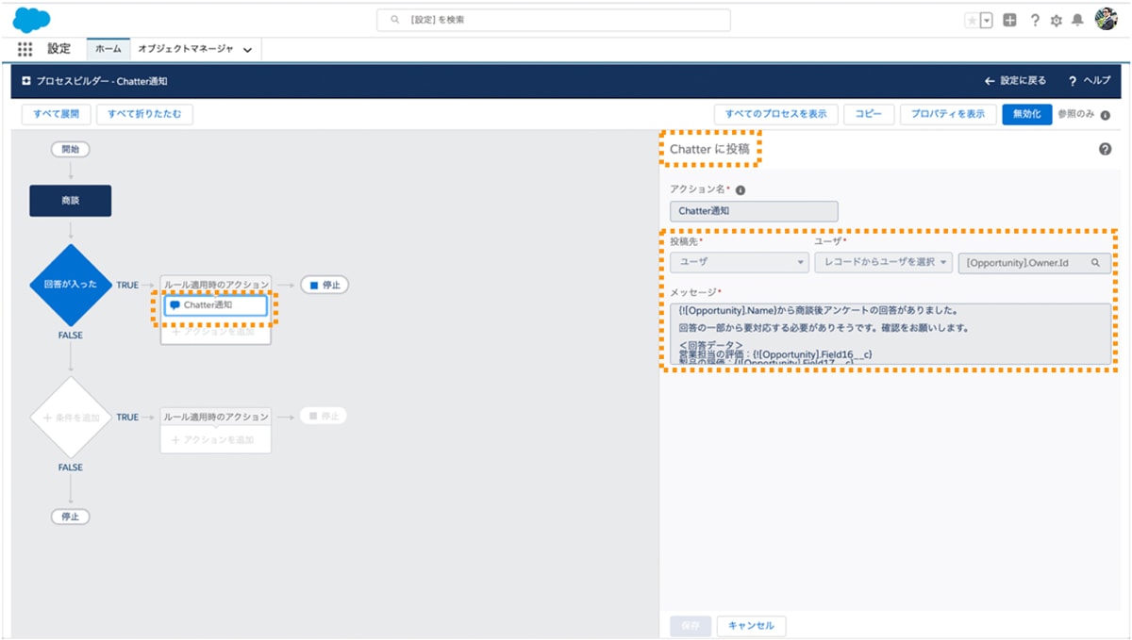
Task: Expand the オブジェクトマネージャ dropdown
Action: pos(245,50)
